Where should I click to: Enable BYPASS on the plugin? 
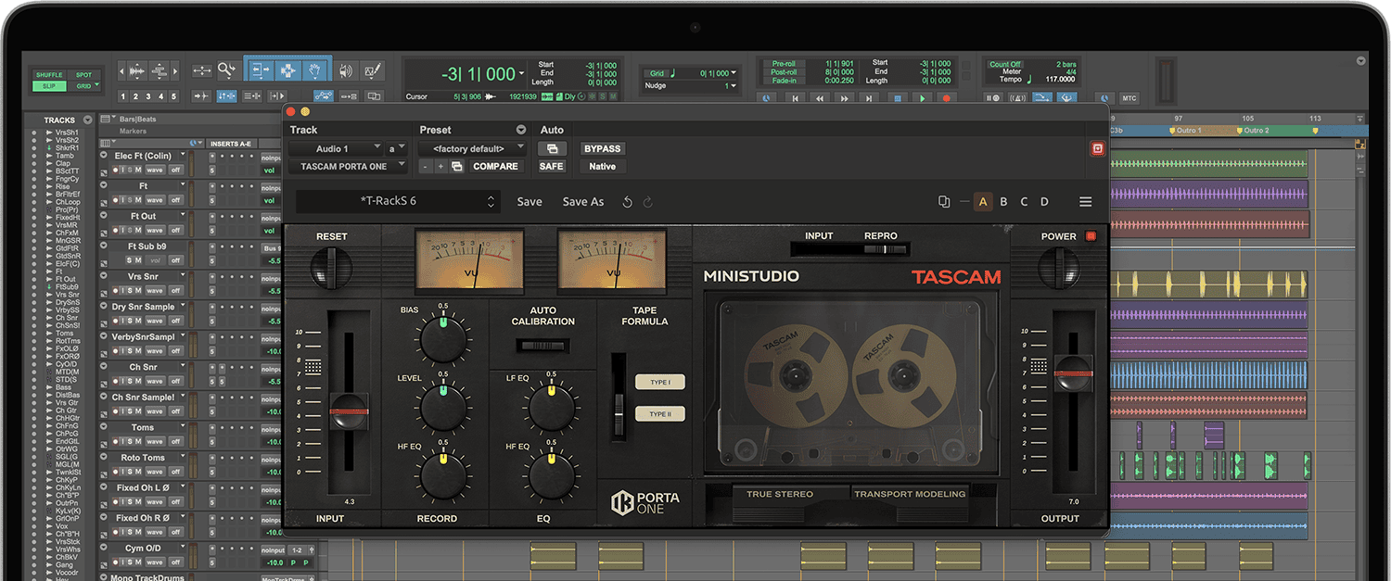(x=601, y=148)
